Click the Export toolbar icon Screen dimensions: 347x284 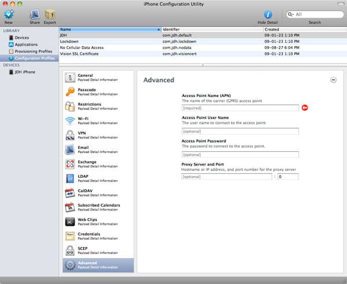point(50,14)
